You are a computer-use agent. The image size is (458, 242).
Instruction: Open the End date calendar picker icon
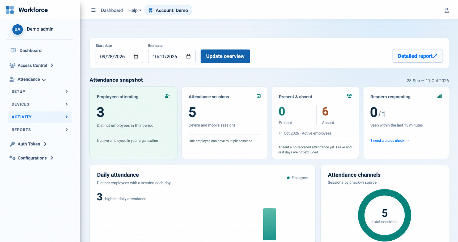(188, 57)
